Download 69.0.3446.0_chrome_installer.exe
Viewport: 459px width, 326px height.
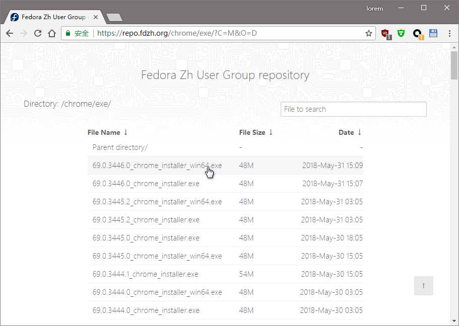point(146,184)
